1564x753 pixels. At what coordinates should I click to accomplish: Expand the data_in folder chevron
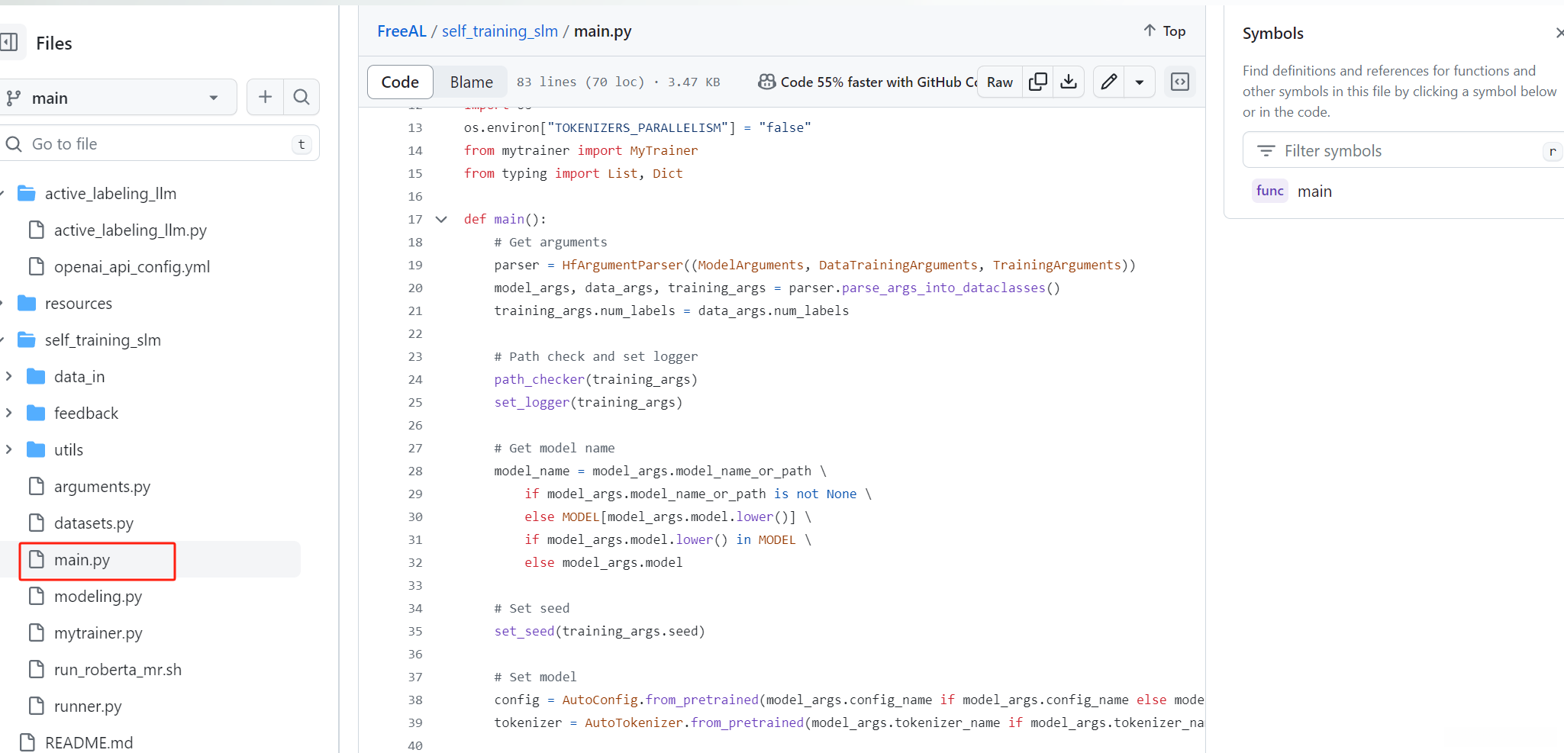8,376
